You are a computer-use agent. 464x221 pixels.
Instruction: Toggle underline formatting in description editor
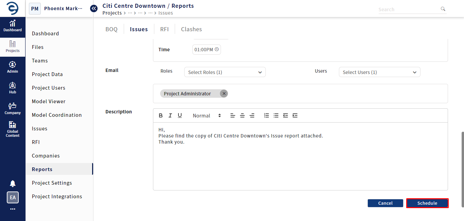pos(180,115)
